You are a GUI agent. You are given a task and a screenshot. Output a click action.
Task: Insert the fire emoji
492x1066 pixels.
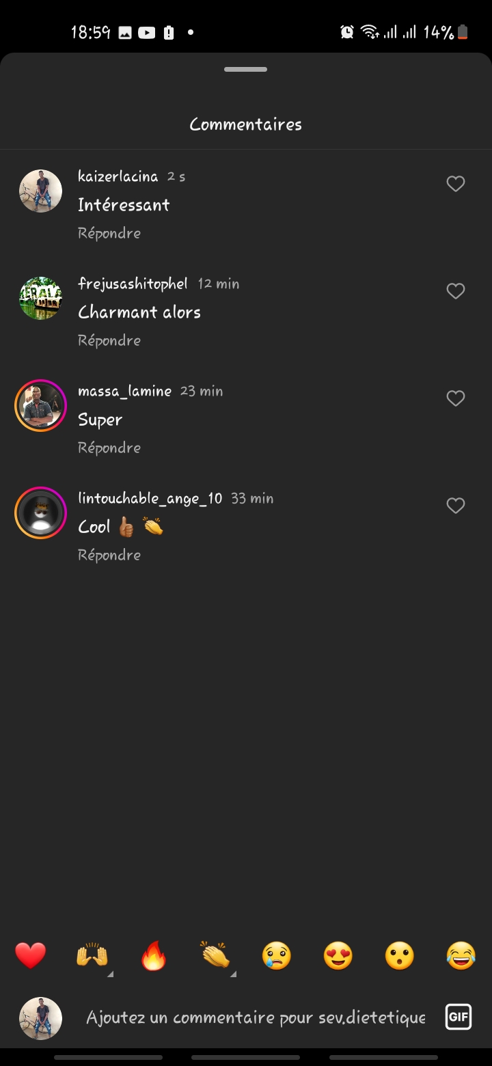pos(154,955)
